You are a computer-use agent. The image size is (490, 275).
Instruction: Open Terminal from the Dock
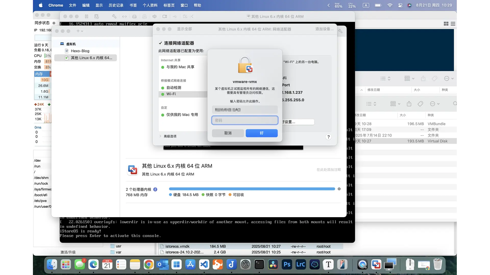point(259,265)
